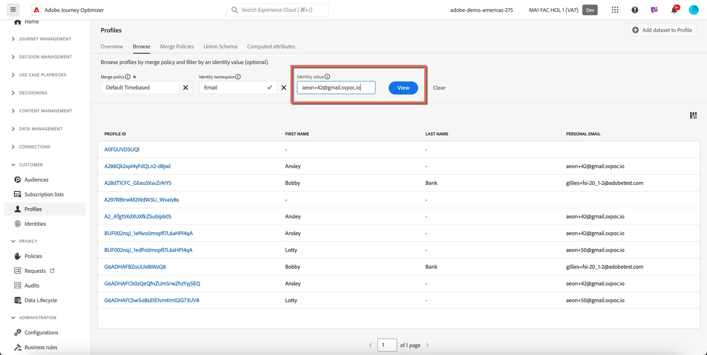Switch to the Computed attributes tab
The height and width of the screenshot is (355, 707).
click(x=271, y=47)
